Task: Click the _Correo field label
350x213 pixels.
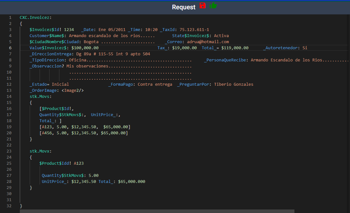Action: pyautogui.click(x=173, y=42)
